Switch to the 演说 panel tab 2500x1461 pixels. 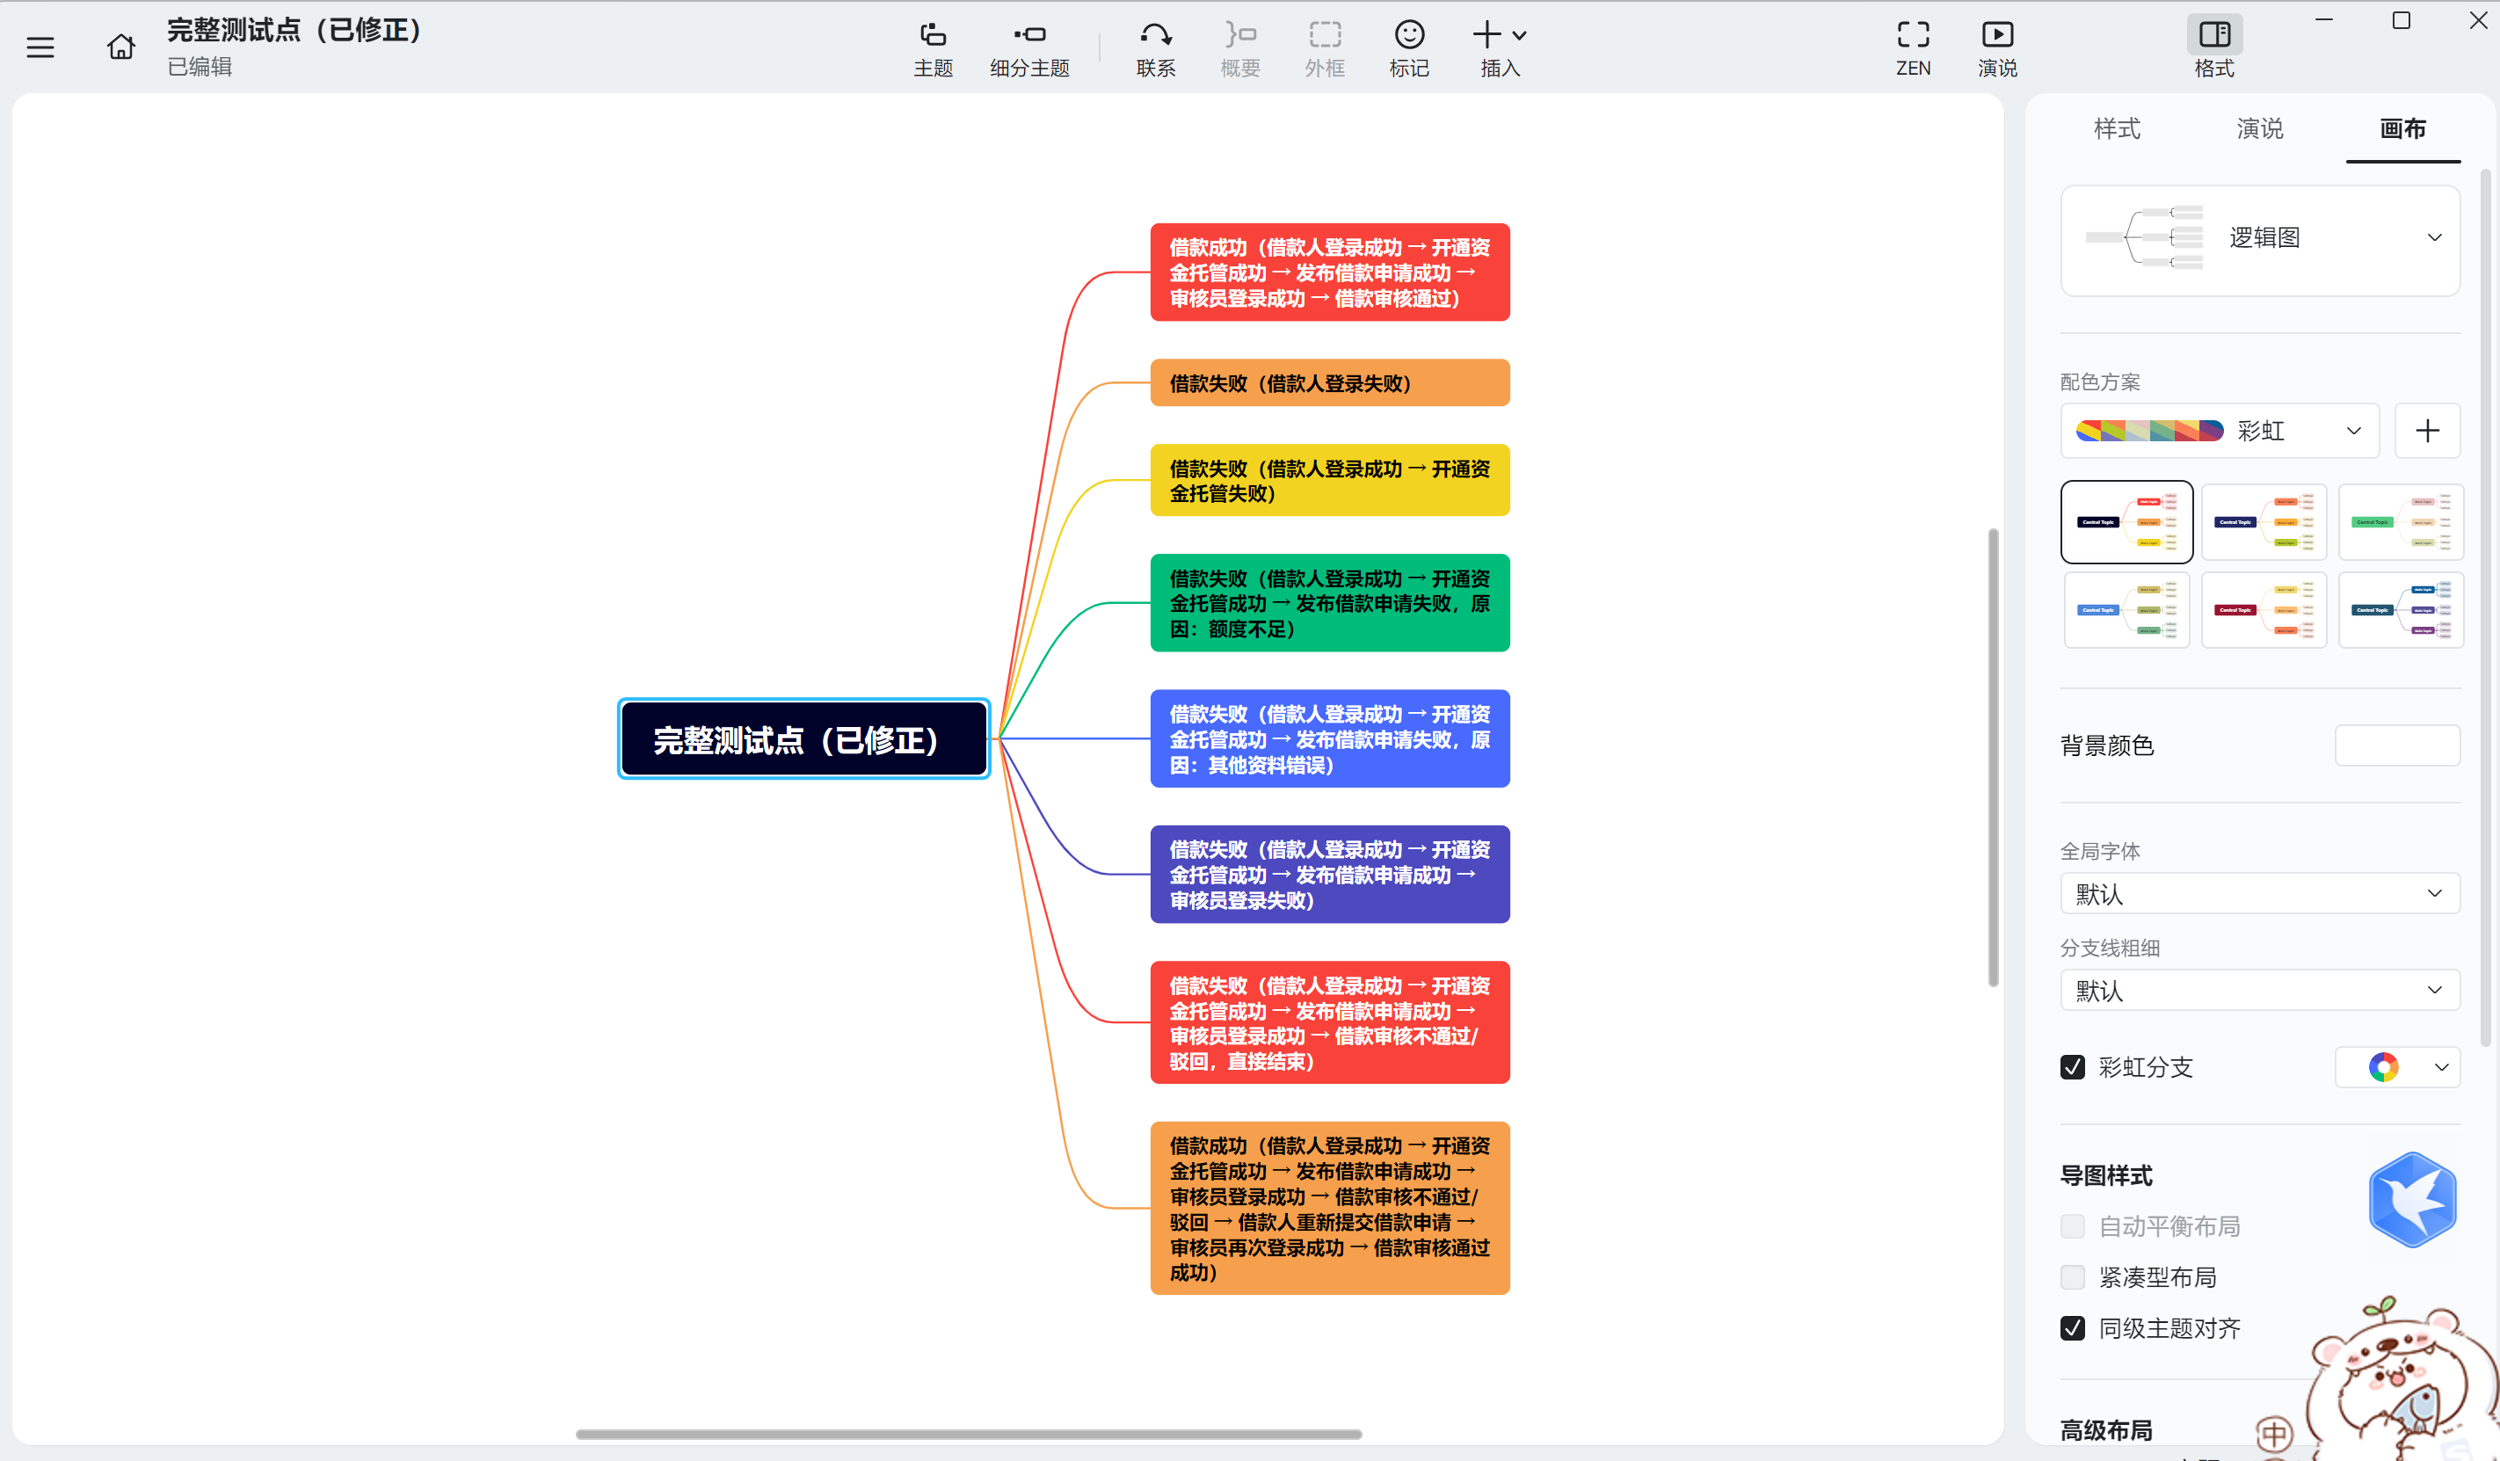(x=2260, y=129)
